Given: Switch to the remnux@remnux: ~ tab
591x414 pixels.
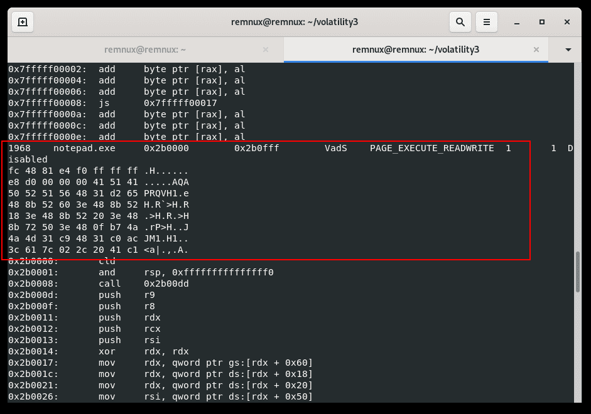Looking at the screenshot, I should tap(146, 50).
